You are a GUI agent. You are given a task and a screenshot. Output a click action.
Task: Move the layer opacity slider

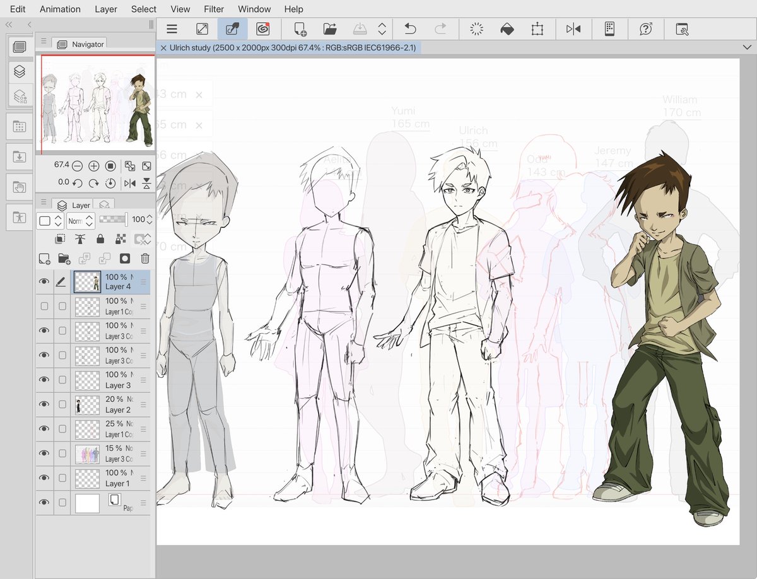(x=114, y=219)
